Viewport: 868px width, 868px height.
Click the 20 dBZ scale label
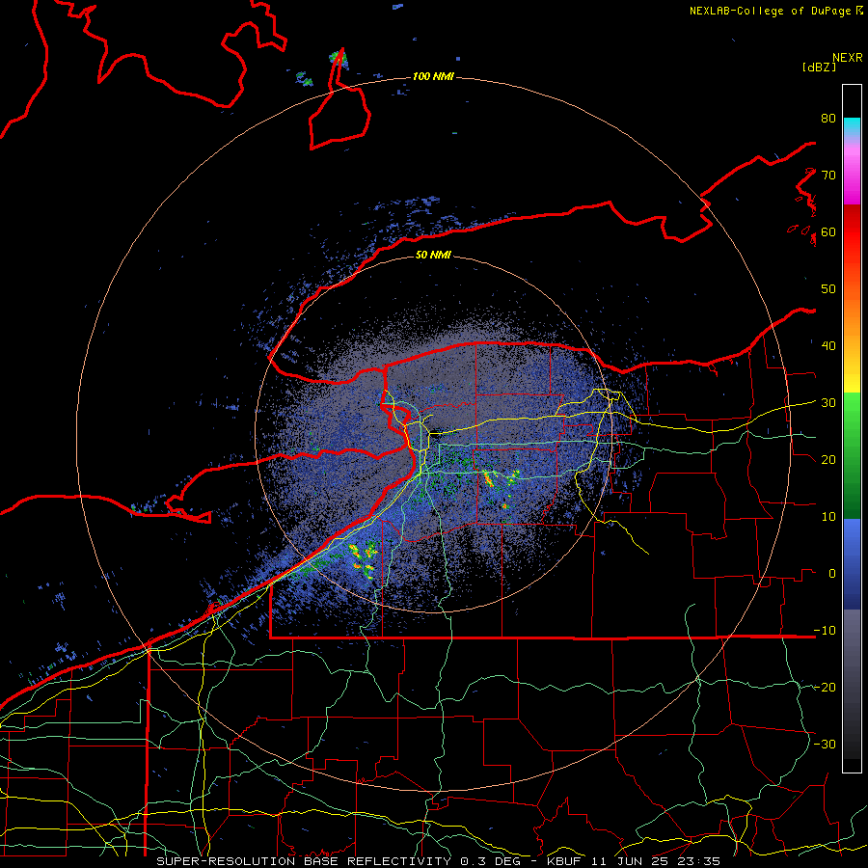[x=828, y=460]
